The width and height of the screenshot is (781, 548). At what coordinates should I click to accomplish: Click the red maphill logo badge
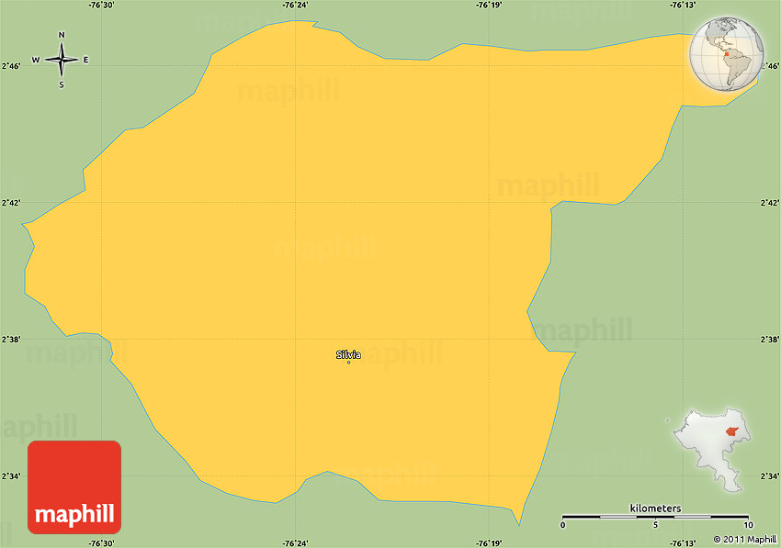[x=74, y=486]
